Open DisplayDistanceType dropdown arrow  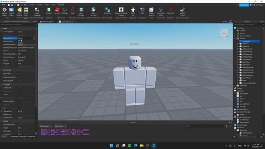[34, 38]
